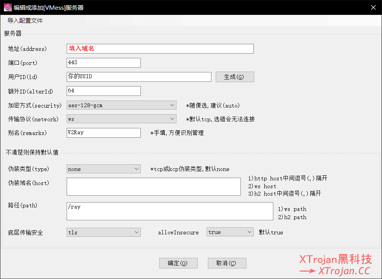Click the 别名(remarks) field with V2Ray
The width and height of the screenshot is (382, 279).
[x=104, y=133]
